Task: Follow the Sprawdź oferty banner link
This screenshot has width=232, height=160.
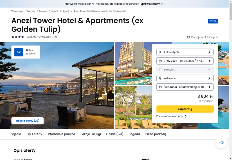Action: [x=152, y=4]
